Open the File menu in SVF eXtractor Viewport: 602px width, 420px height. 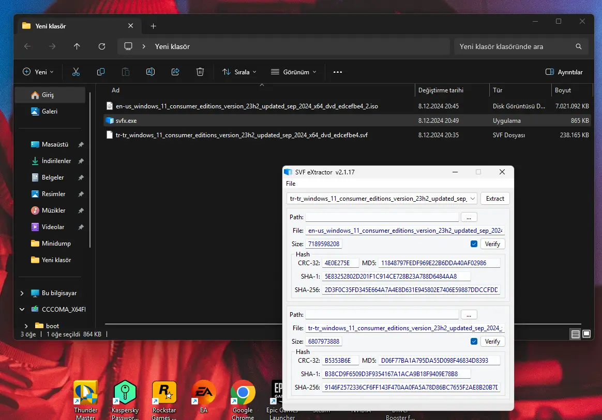coord(291,183)
